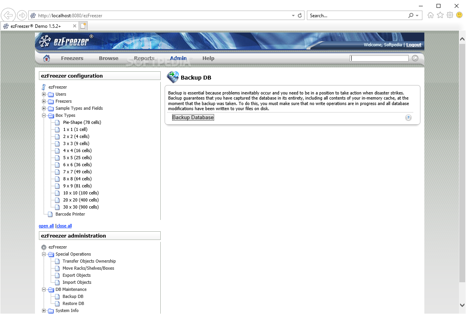Click the browser back arrow
Image resolution: width=466 pixels, height=314 pixels.
(x=8, y=15)
